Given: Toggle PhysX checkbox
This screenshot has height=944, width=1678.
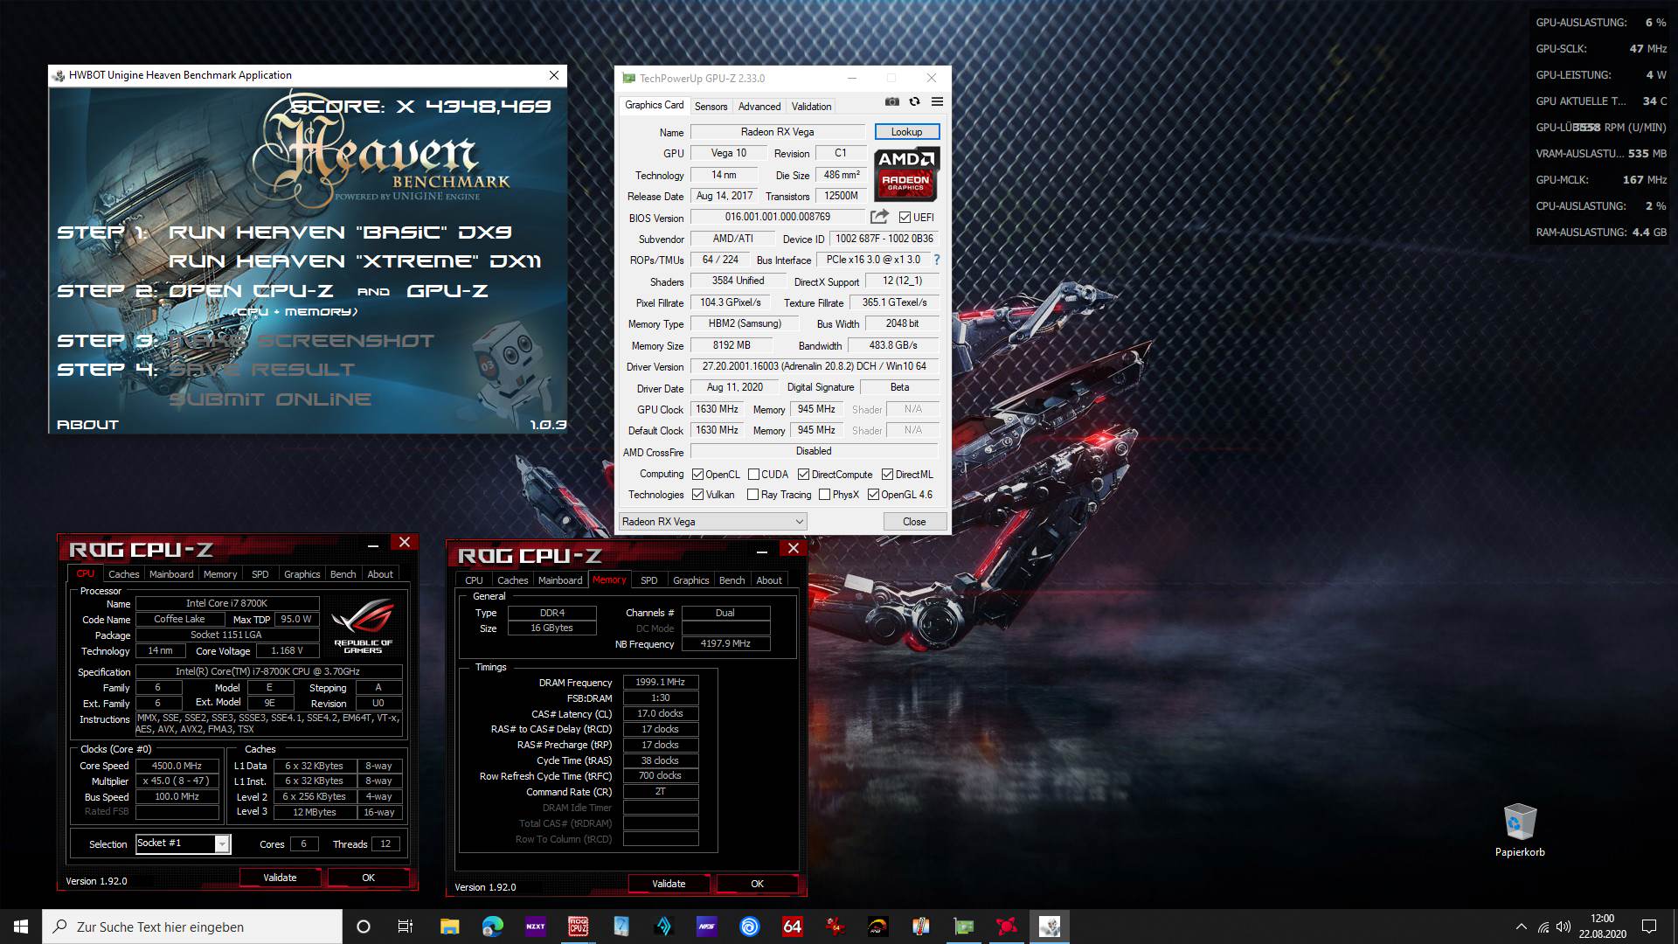Looking at the screenshot, I should coord(824,495).
